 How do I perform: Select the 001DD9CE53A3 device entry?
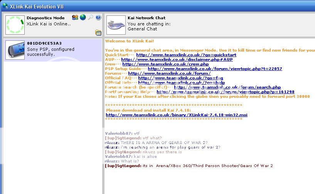pos(53,50)
